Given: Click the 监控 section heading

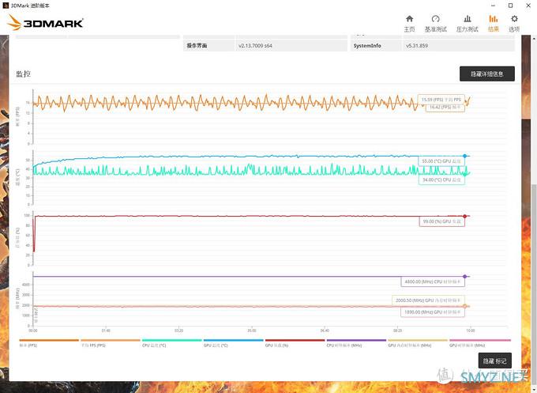Looking at the screenshot, I should tap(23, 74).
